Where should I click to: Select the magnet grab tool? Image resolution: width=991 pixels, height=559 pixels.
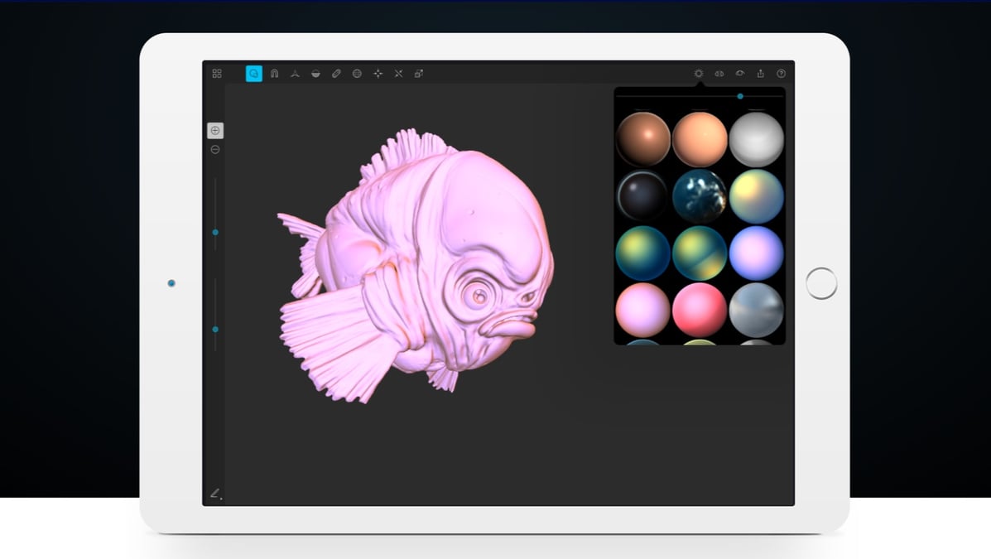(274, 74)
